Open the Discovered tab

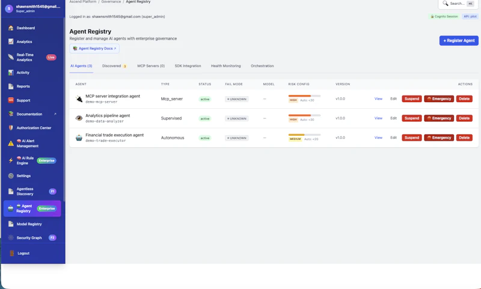pyautogui.click(x=114, y=66)
